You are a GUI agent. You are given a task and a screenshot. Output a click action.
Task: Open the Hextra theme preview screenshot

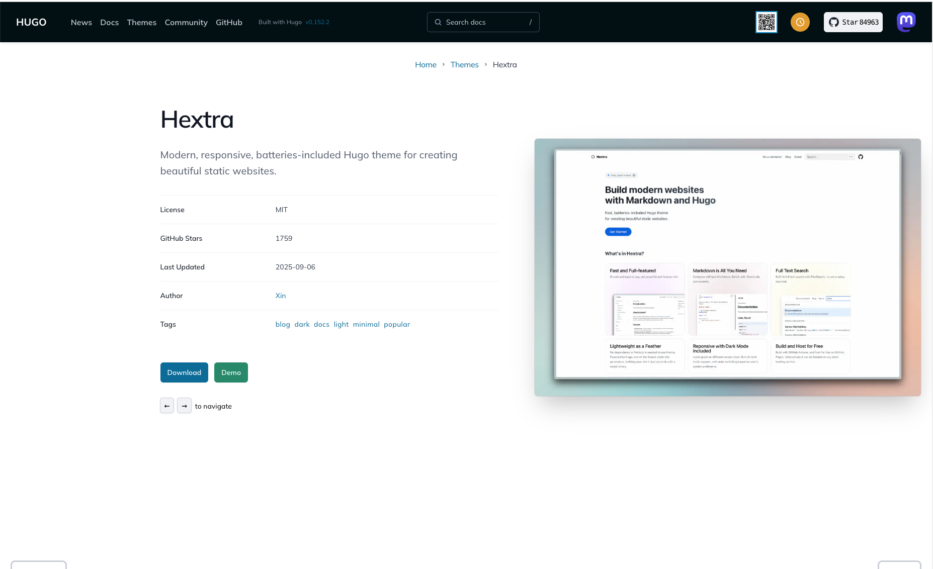click(727, 267)
